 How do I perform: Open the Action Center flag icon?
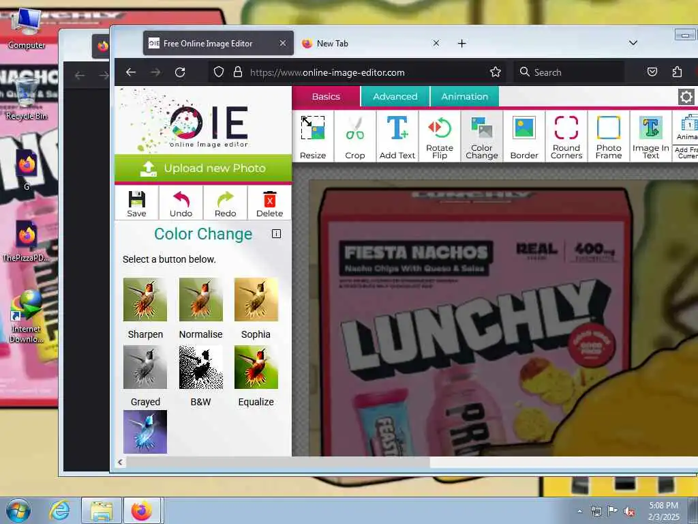[613, 511]
